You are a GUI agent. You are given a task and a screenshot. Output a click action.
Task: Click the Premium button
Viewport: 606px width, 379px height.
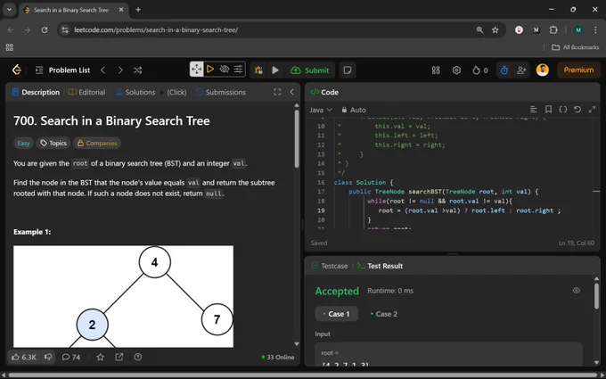(x=578, y=70)
